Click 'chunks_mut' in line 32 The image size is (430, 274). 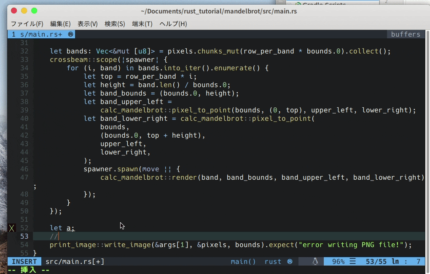click(218, 51)
